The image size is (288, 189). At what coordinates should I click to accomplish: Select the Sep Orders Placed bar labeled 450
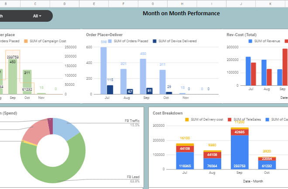(x=143, y=77)
